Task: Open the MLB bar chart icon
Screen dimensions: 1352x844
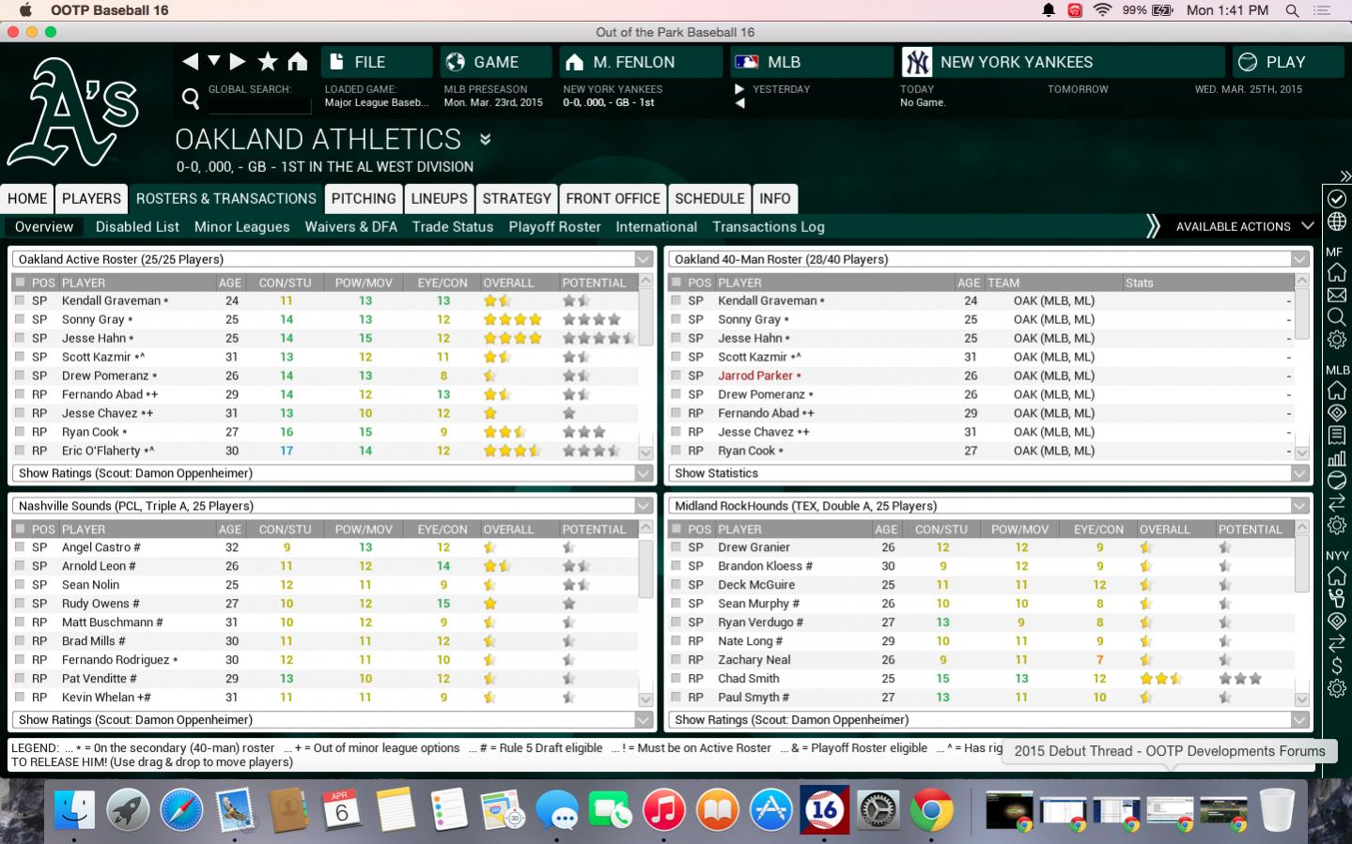Action: (1336, 458)
